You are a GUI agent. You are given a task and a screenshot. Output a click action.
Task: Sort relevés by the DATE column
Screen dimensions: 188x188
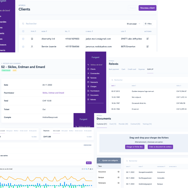pos(113,86)
